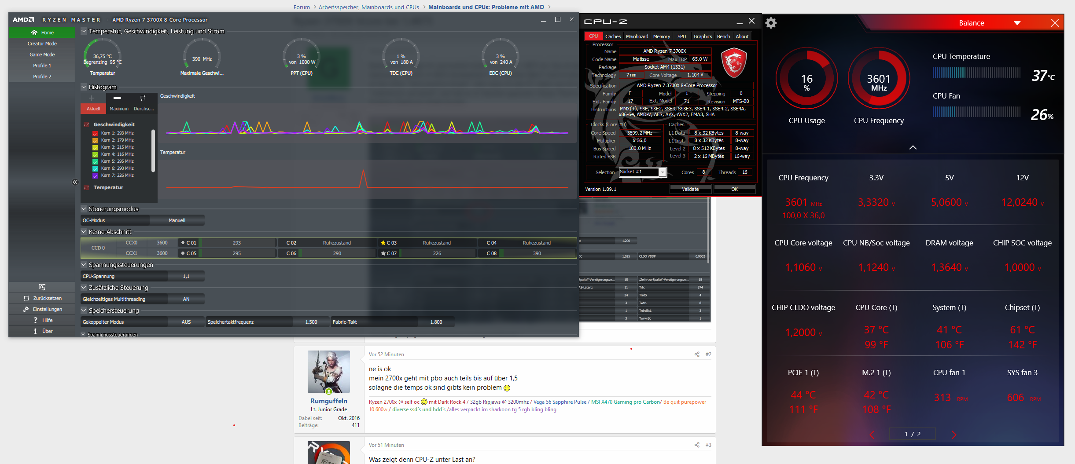
Task: Collapse the Zusätzliche Steuerung section
Action: (x=84, y=288)
